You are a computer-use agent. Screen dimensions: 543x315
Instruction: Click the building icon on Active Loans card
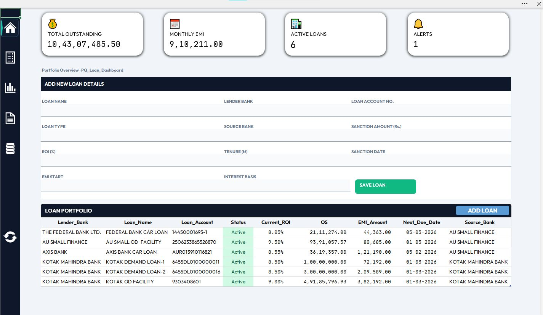[296, 24]
